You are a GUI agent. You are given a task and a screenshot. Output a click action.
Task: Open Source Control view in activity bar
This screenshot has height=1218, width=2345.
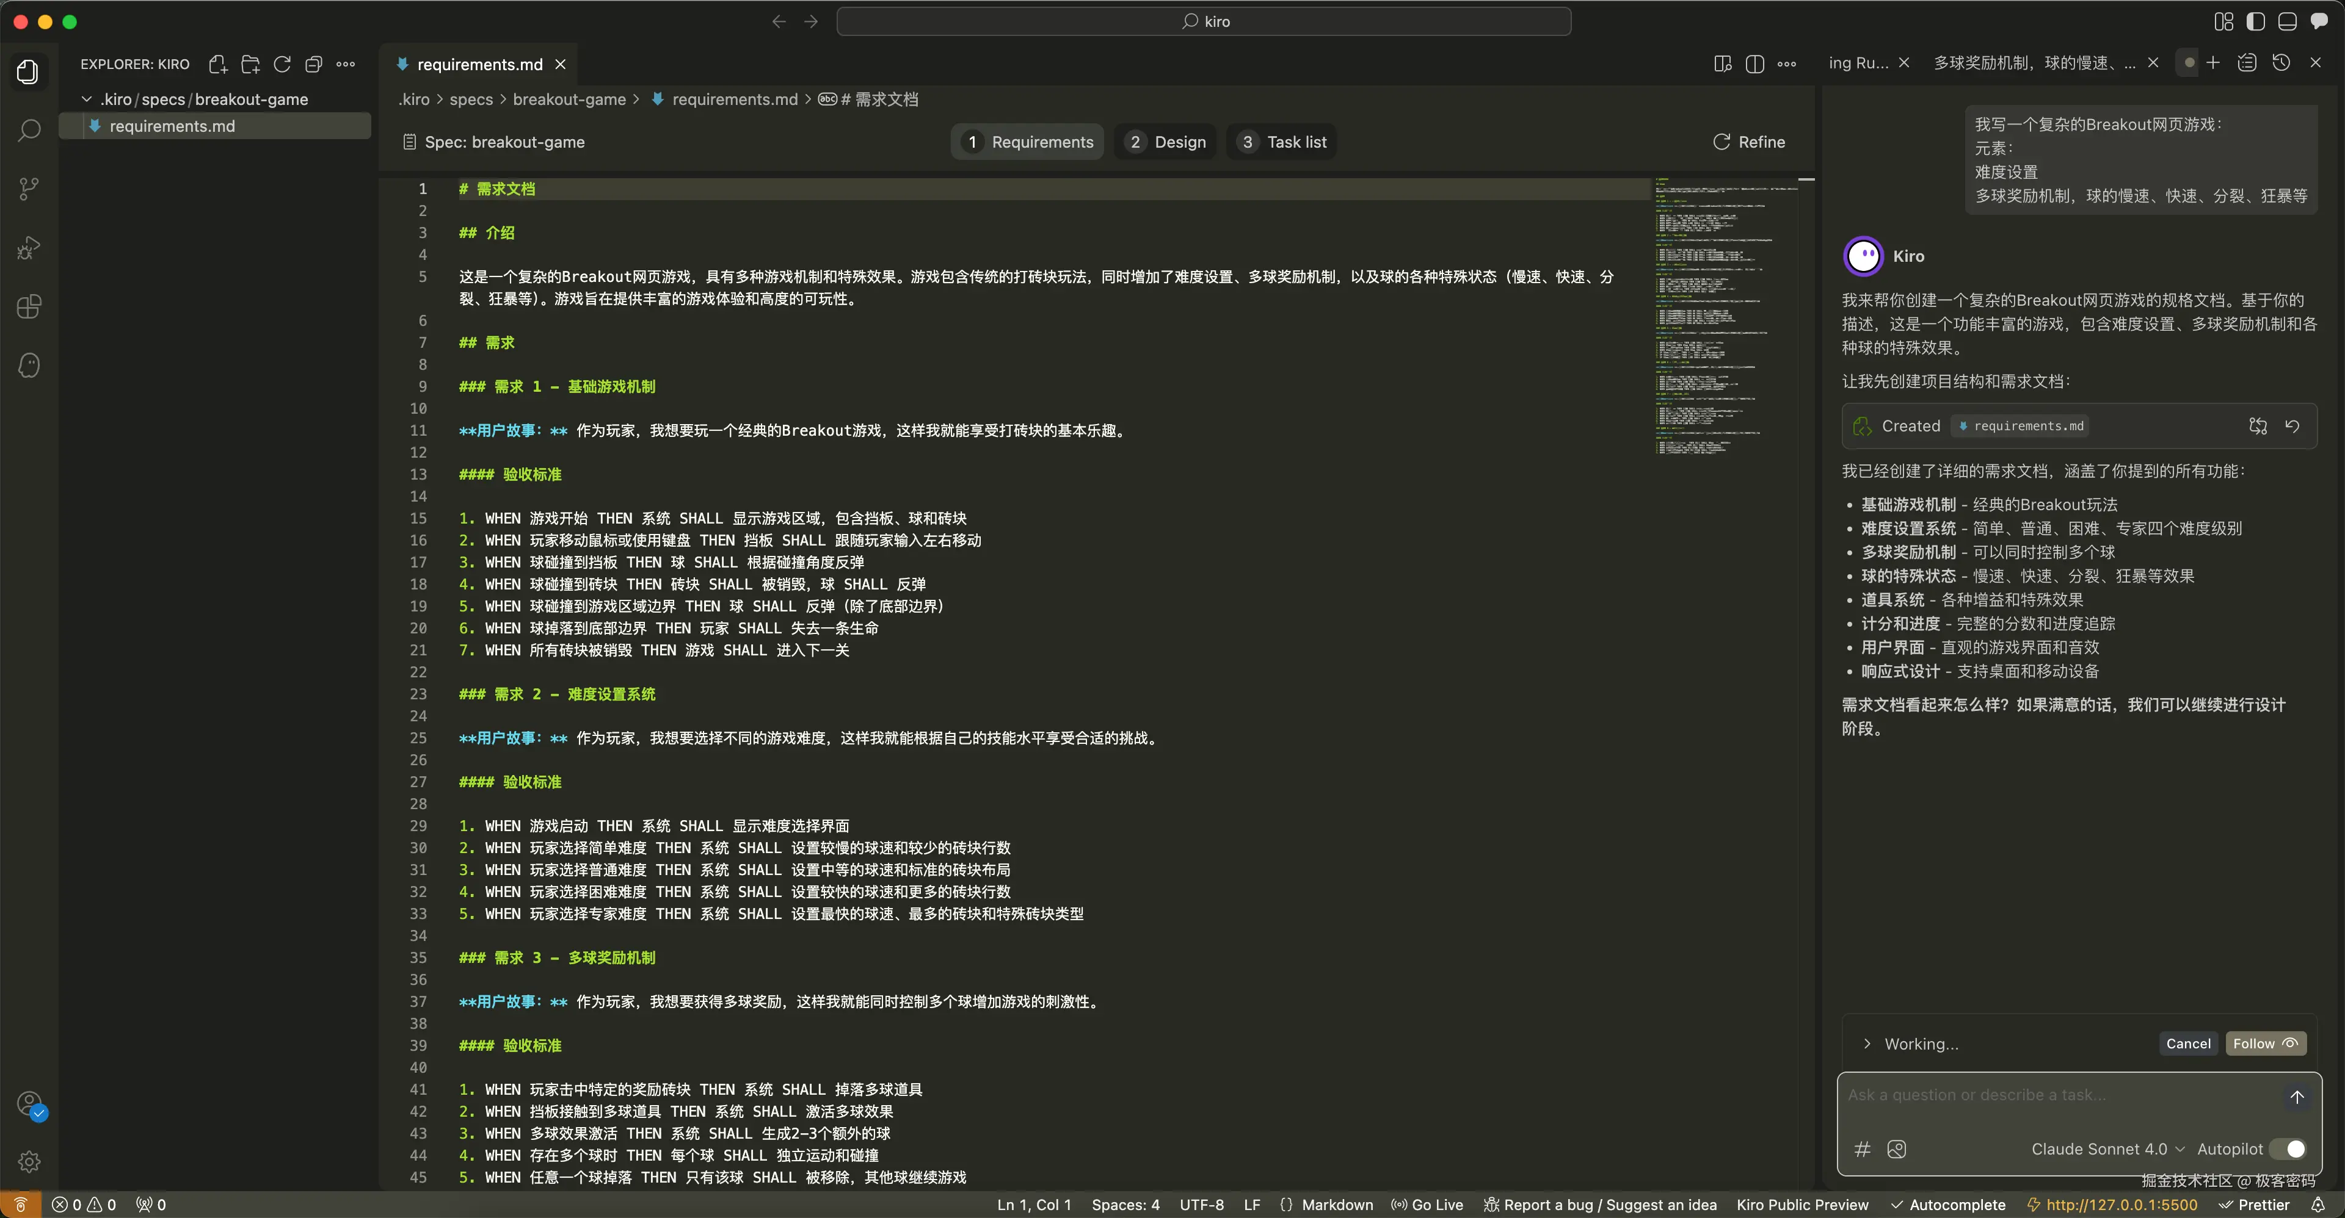pyautogui.click(x=29, y=189)
